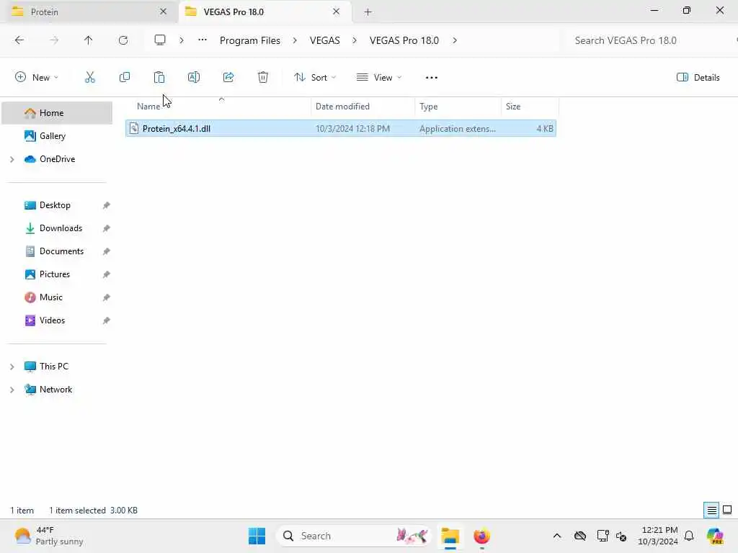The height and width of the screenshot is (553, 738).
Task: Open notifications bell in system tray
Action: [x=689, y=536]
